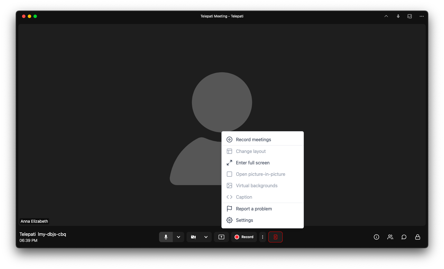Screen dimensions: 444x269
Task: Expand camera options chevron
Action: pos(206,237)
